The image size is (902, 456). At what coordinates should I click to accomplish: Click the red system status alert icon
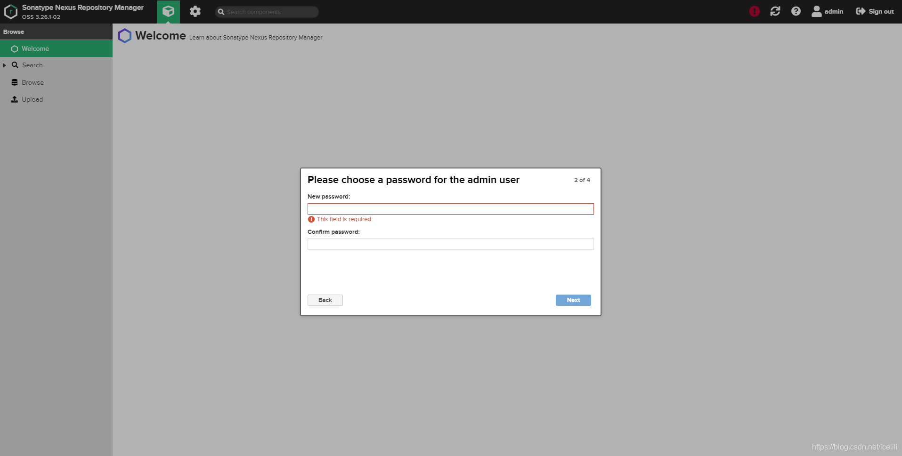coord(754,11)
